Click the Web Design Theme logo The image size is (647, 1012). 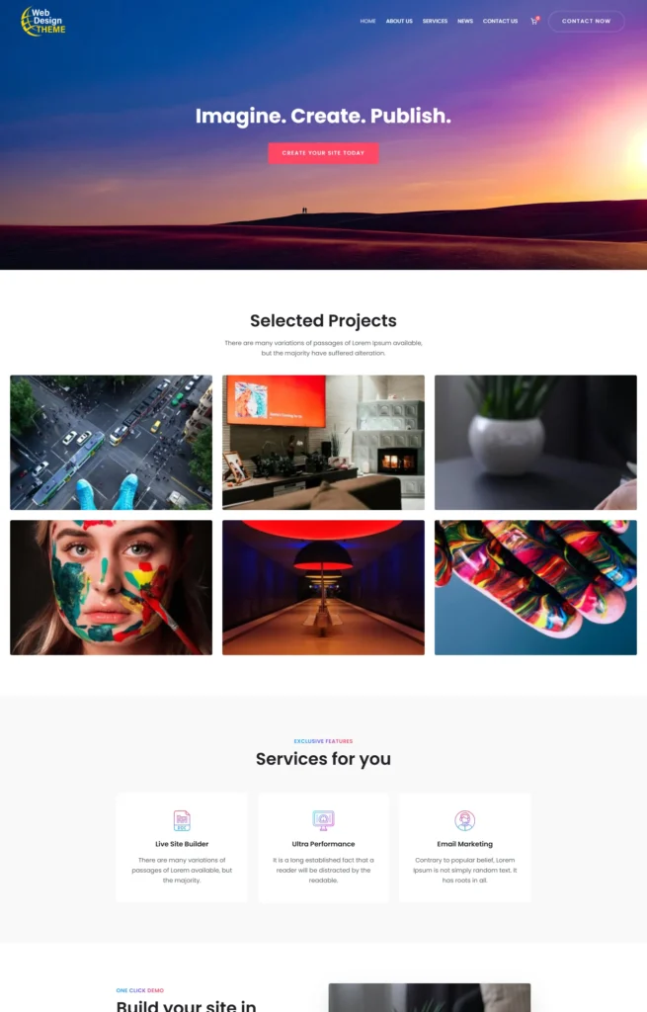click(42, 22)
